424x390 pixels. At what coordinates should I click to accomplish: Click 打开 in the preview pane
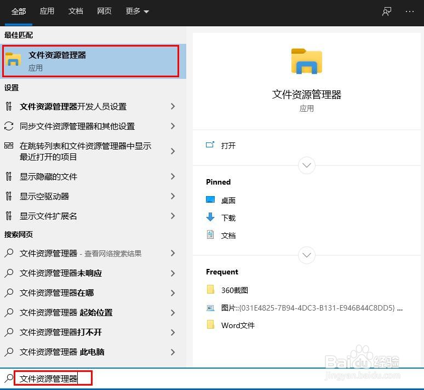click(228, 146)
